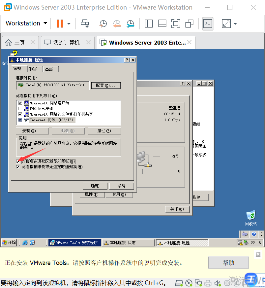
Task: Take a snapshot of the virtual machine
Action: 103,23
